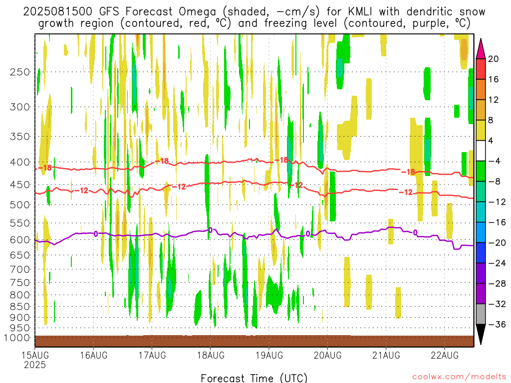Click the 500 pressure level label
This screenshot has width=511, height=383.
pyautogui.click(x=20, y=205)
